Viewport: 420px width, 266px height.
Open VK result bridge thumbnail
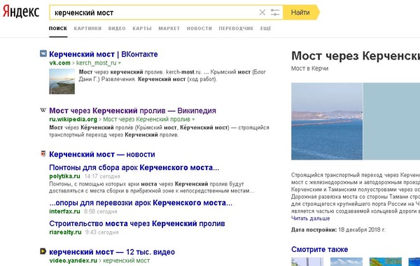click(62, 81)
